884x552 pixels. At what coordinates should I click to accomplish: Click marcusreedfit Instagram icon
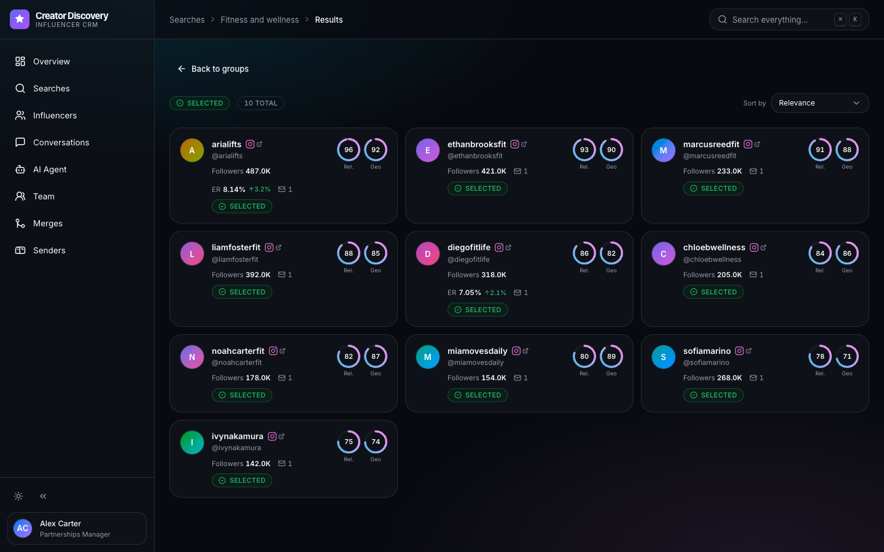748,144
